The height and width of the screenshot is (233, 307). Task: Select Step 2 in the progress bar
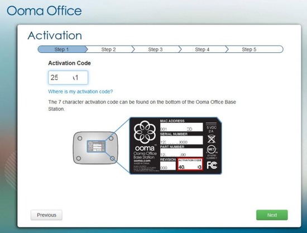[108, 49]
